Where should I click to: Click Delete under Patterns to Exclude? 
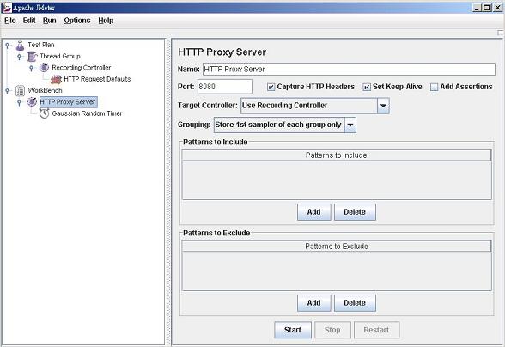click(x=355, y=303)
